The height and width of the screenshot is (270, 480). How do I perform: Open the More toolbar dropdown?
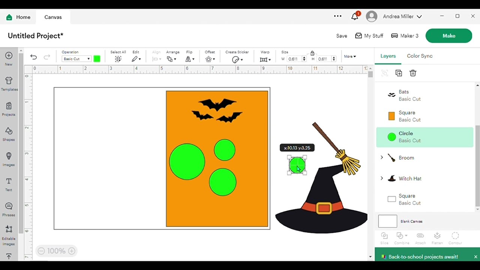(x=350, y=57)
